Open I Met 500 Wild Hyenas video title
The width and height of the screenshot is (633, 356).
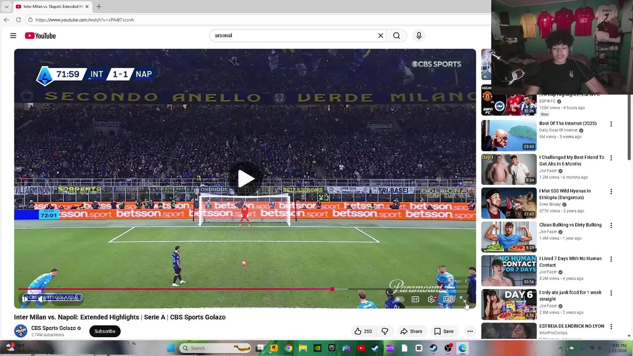point(565,194)
